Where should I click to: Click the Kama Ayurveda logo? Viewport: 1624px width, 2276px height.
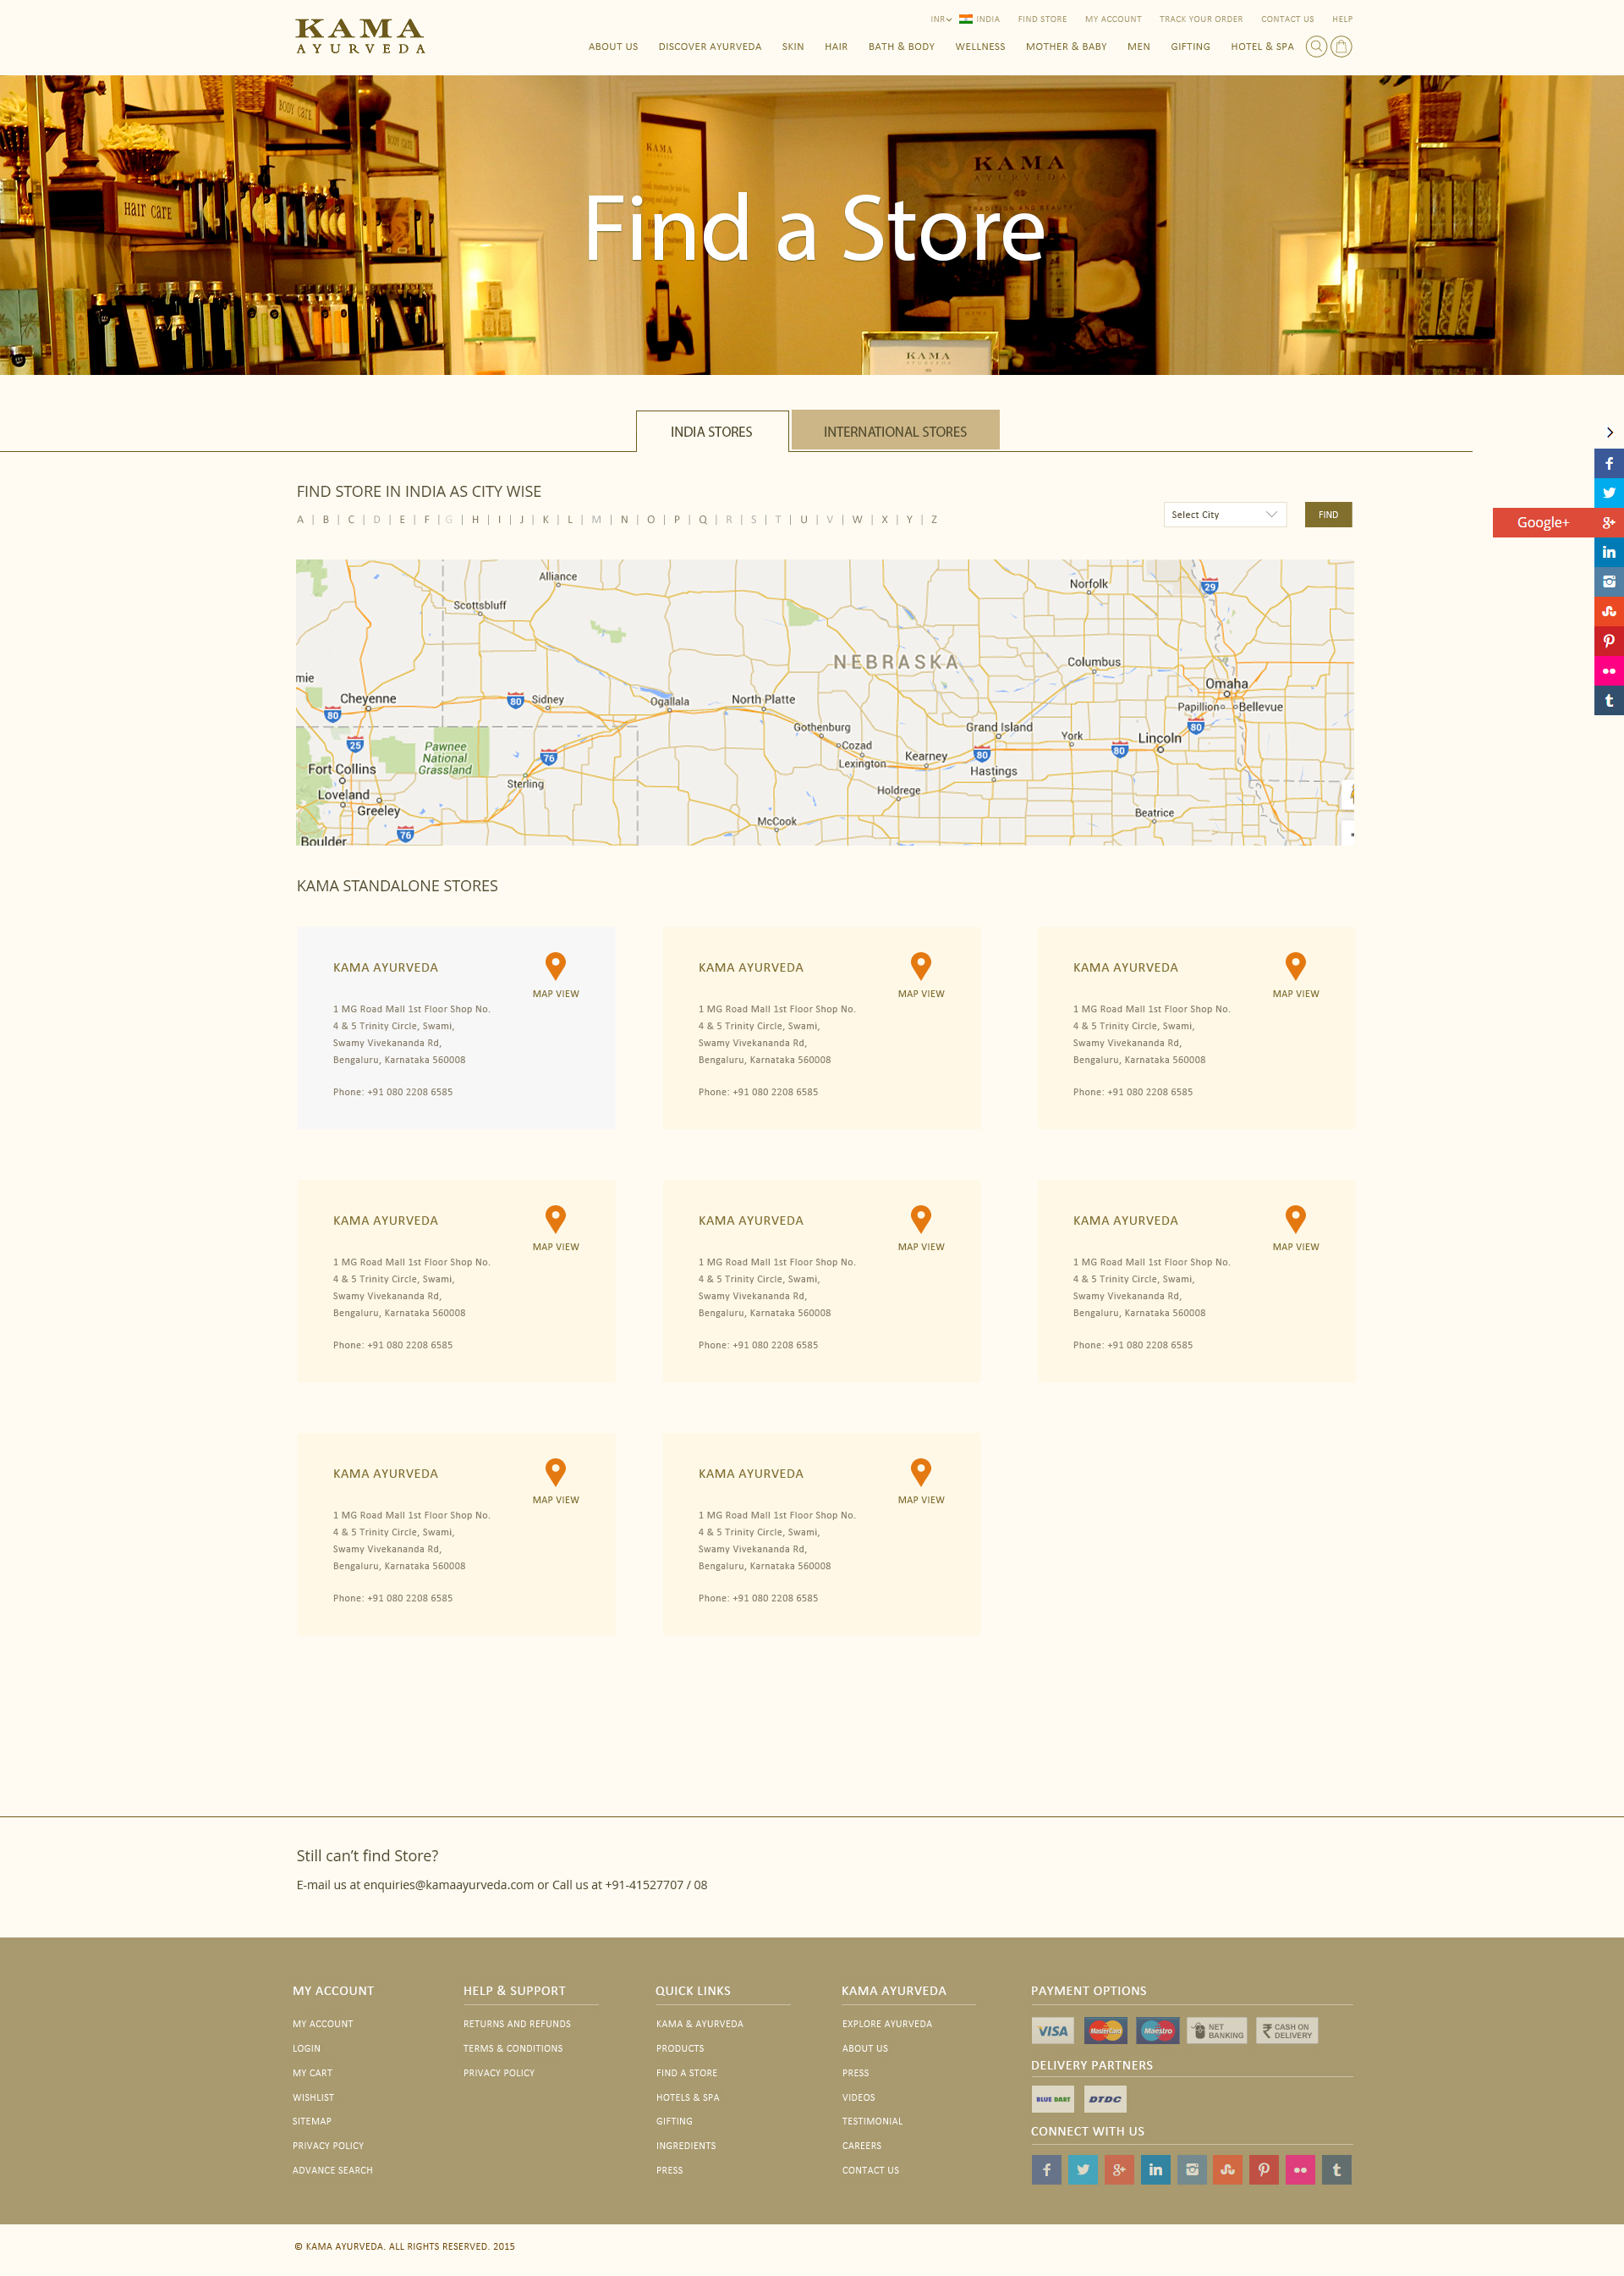[360, 36]
